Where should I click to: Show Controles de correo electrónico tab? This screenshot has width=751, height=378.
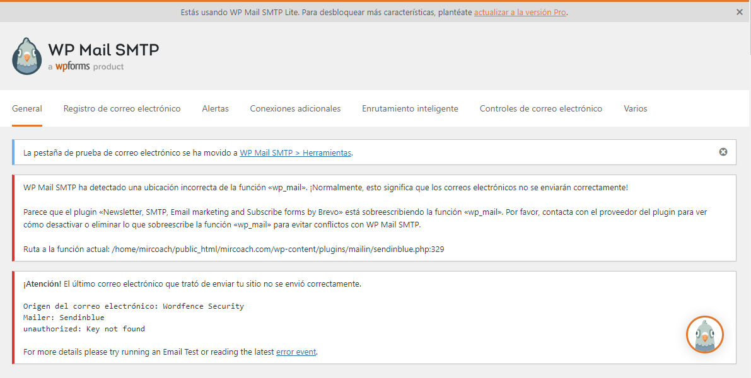coord(541,108)
